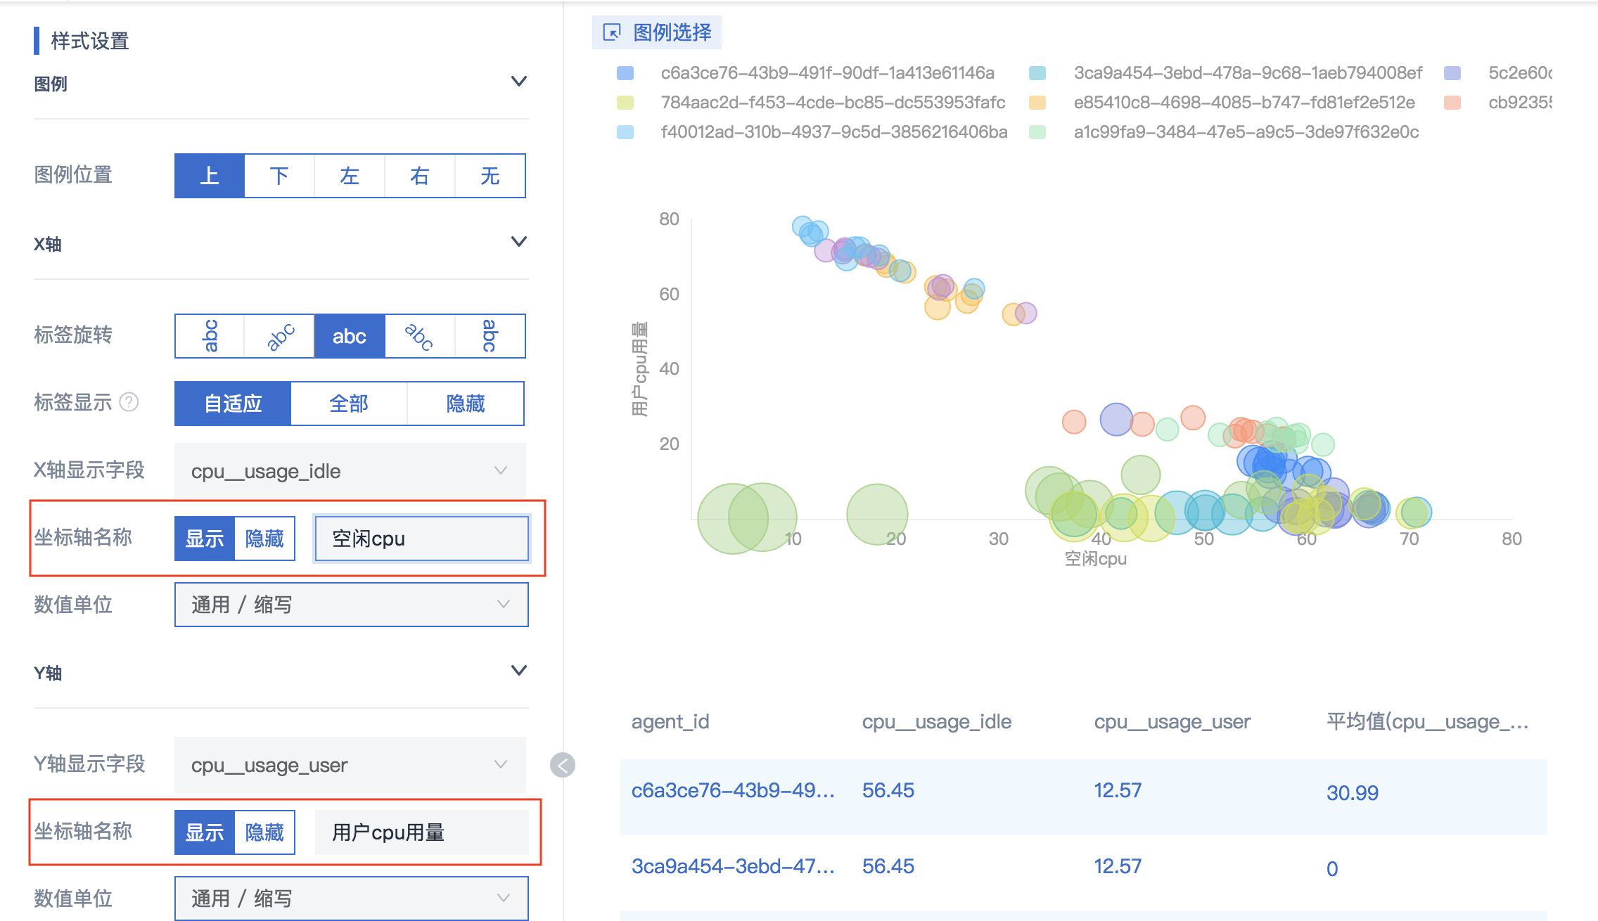Image resolution: width=1598 pixels, height=921 pixels.
Task: Select tilted-down abc label rotation
Action: click(x=420, y=336)
